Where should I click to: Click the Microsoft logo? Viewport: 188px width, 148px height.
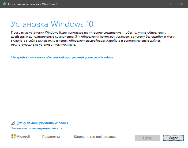point(21,137)
